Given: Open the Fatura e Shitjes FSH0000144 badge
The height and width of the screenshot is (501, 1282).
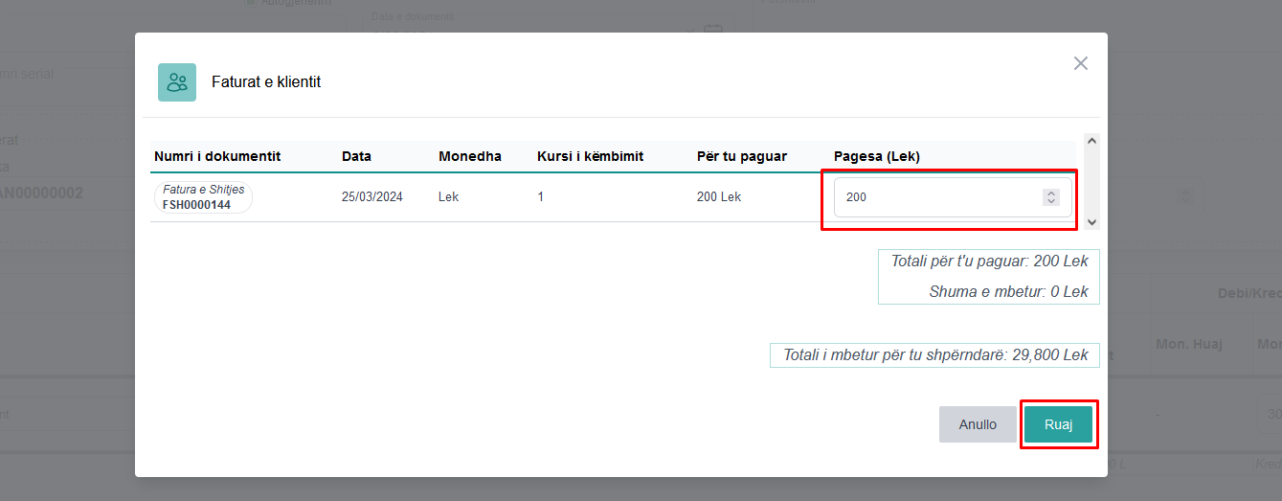Looking at the screenshot, I should point(203,197).
